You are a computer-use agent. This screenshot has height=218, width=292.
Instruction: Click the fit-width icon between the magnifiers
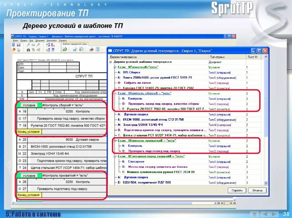tap(33, 45)
